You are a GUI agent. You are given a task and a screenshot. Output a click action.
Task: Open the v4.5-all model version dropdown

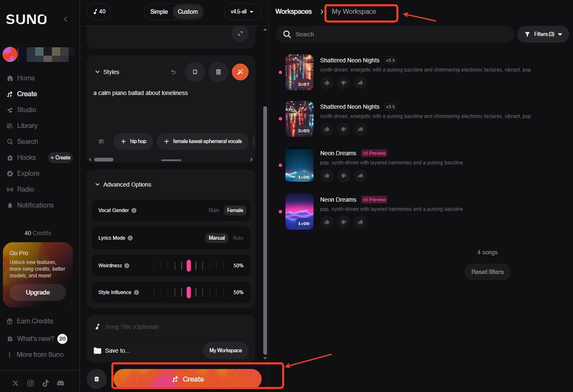tap(242, 12)
